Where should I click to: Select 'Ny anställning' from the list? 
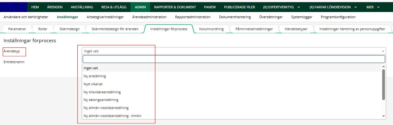point(95,76)
